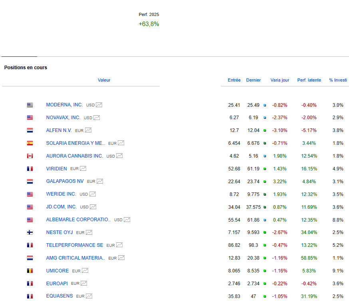This screenshot has width=349, height=304.
Task: Click AMG's 58.85% latent performance value
Action: tap(309, 258)
